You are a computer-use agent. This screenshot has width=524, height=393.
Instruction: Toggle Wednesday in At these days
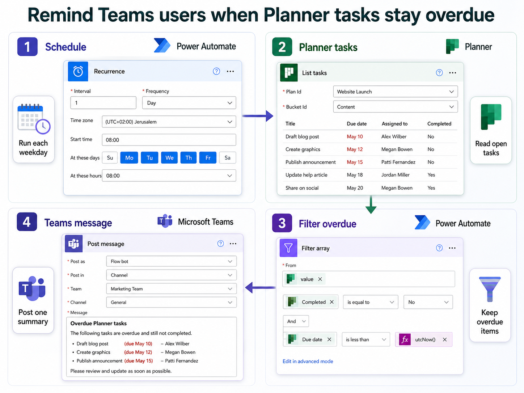click(x=169, y=158)
